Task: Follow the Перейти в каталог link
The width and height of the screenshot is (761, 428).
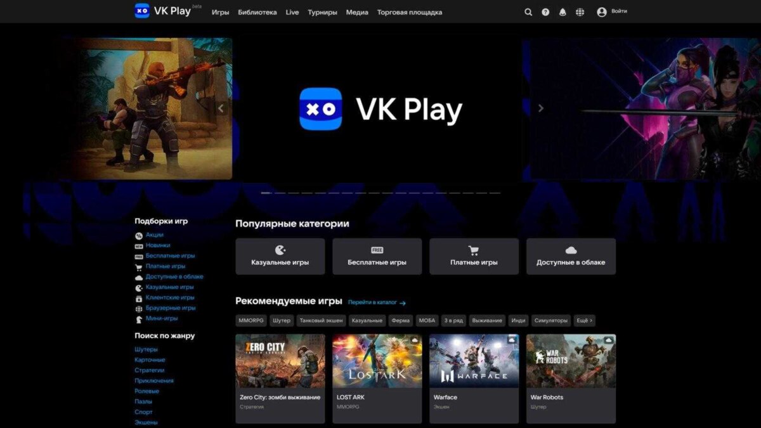Action: pyautogui.click(x=373, y=302)
